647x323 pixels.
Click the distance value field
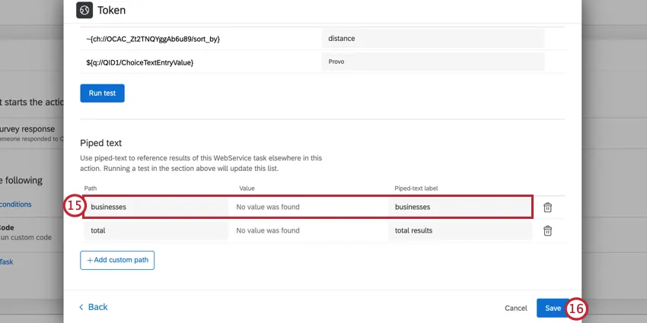432,38
